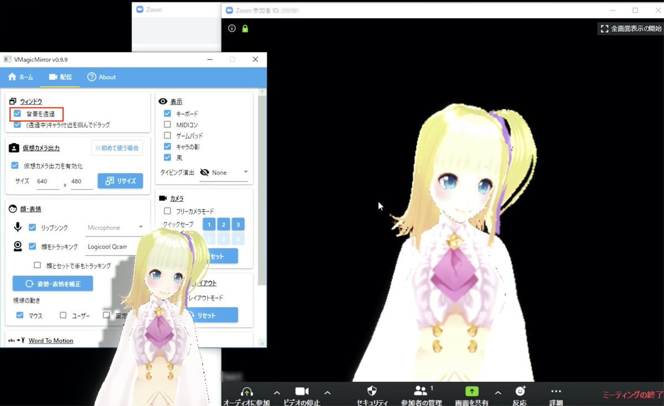Click the オーディオに参加 headphone icon
The width and height of the screenshot is (664, 406).
click(247, 392)
